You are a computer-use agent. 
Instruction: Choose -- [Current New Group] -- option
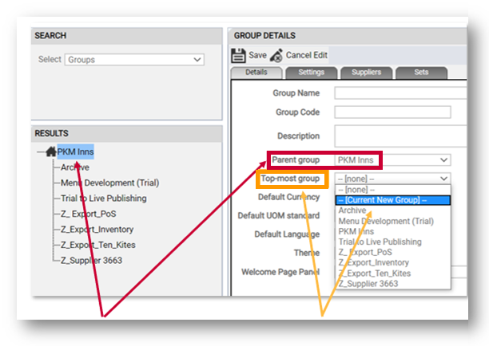[393, 200]
